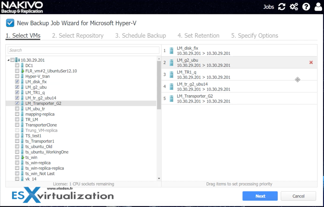Viewport: 324px width, 207px height.
Task: Check the TransporterClone checkbox
Action: [x=17, y=125]
